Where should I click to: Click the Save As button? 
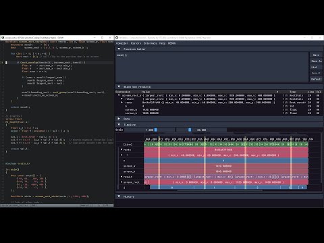pyautogui.click(x=316, y=61)
